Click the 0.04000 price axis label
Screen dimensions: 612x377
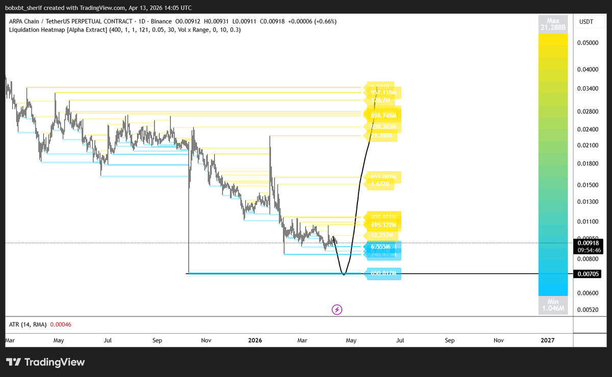click(587, 70)
